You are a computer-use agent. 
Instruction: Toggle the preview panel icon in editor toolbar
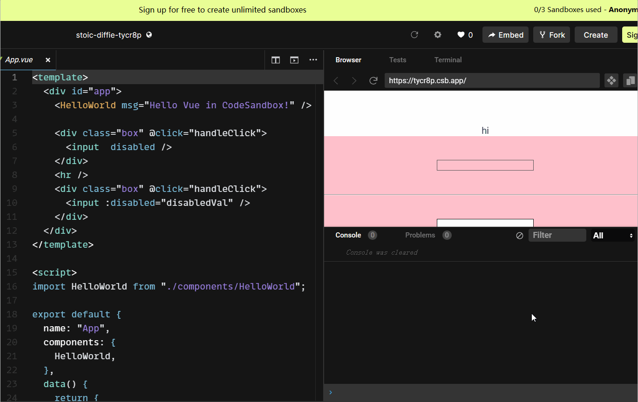click(x=294, y=60)
